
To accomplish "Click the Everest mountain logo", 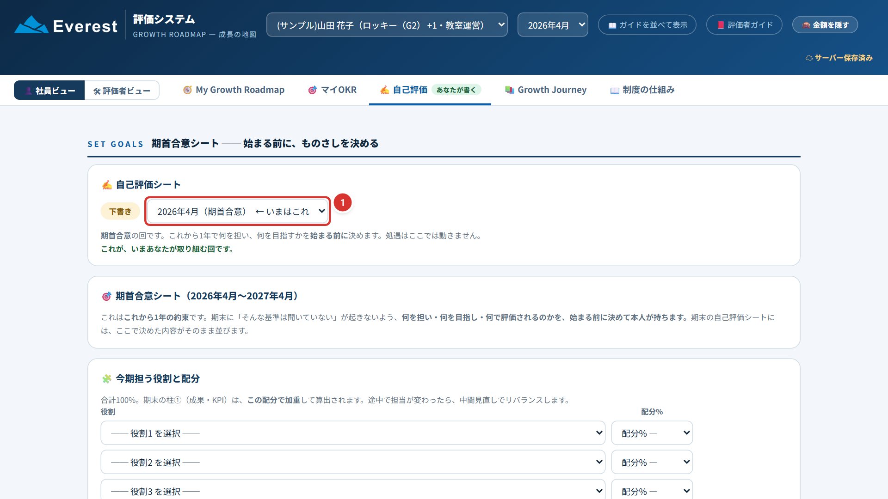I will click(31, 25).
